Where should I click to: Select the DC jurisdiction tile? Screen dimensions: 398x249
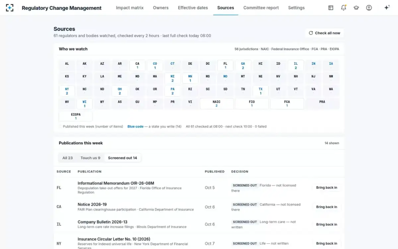click(208, 65)
